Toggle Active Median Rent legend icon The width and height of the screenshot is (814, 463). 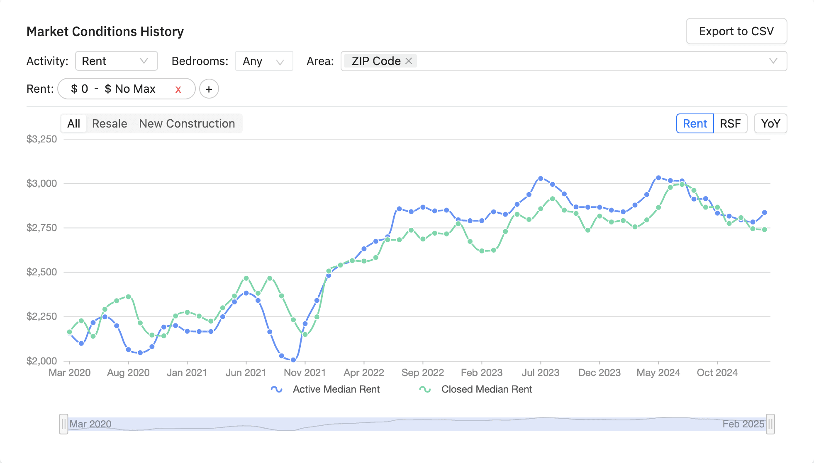(276, 389)
